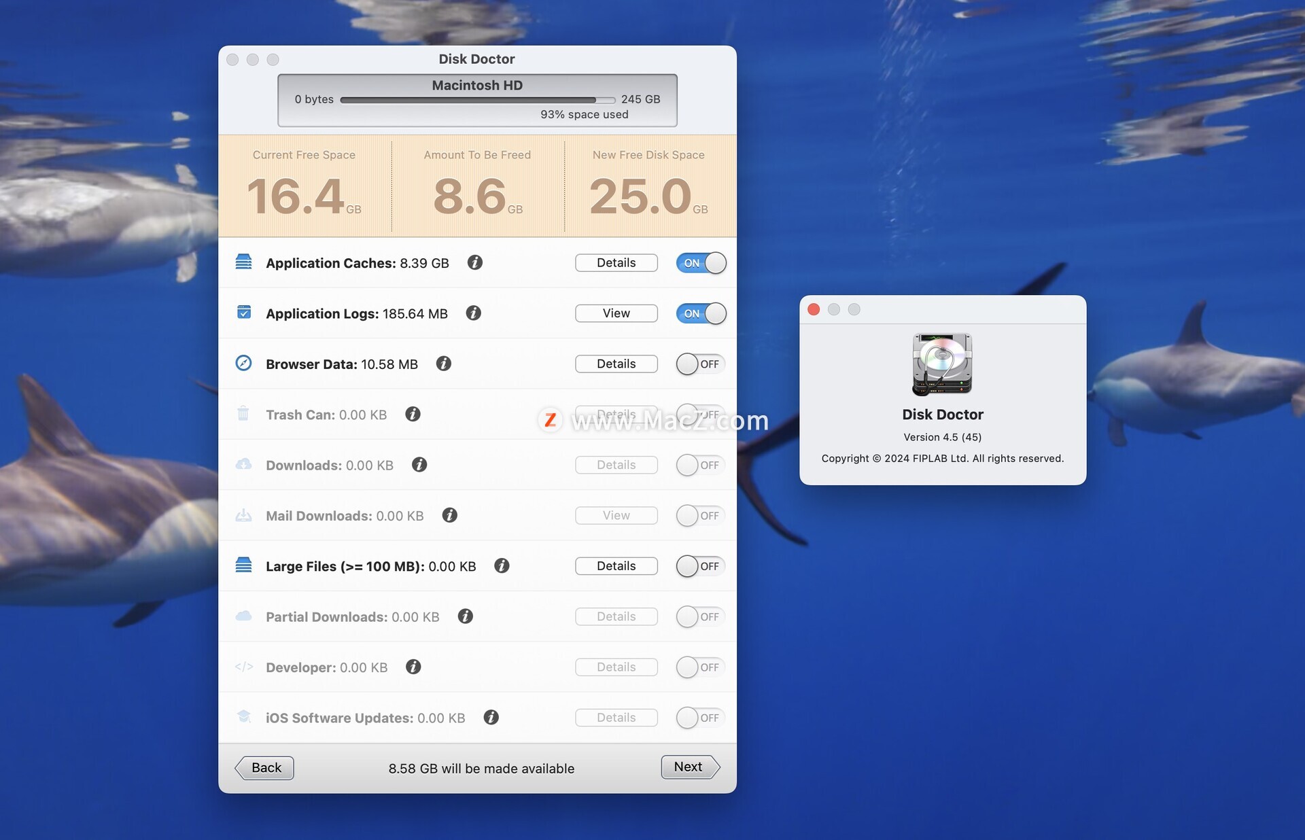This screenshot has height=840, width=1305.
Task: Click View button for Mail Downloads
Action: coord(616,515)
